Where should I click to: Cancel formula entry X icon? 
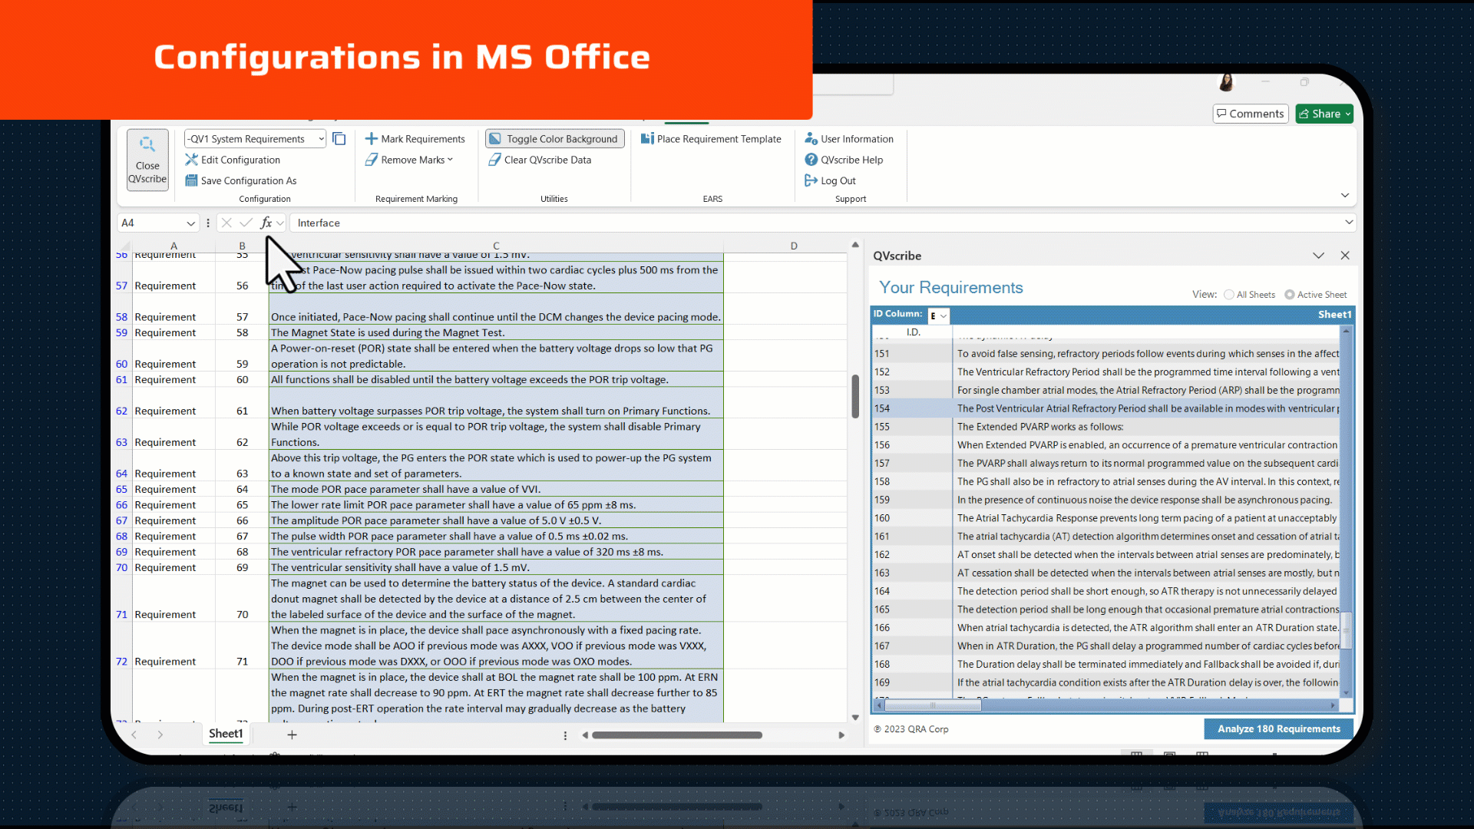[x=226, y=223]
